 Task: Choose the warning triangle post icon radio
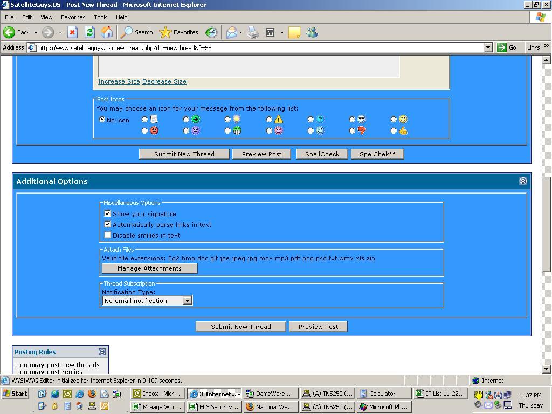pyautogui.click(x=270, y=120)
